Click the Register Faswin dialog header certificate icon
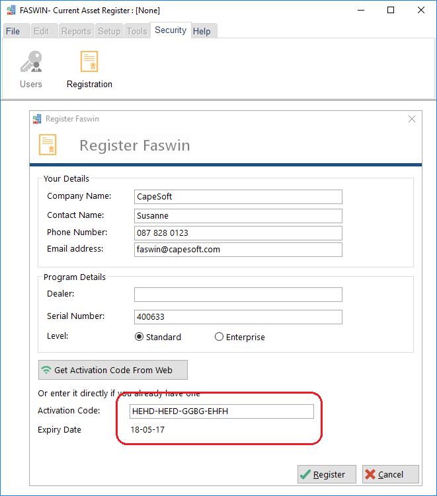437x496 pixels. point(48,145)
